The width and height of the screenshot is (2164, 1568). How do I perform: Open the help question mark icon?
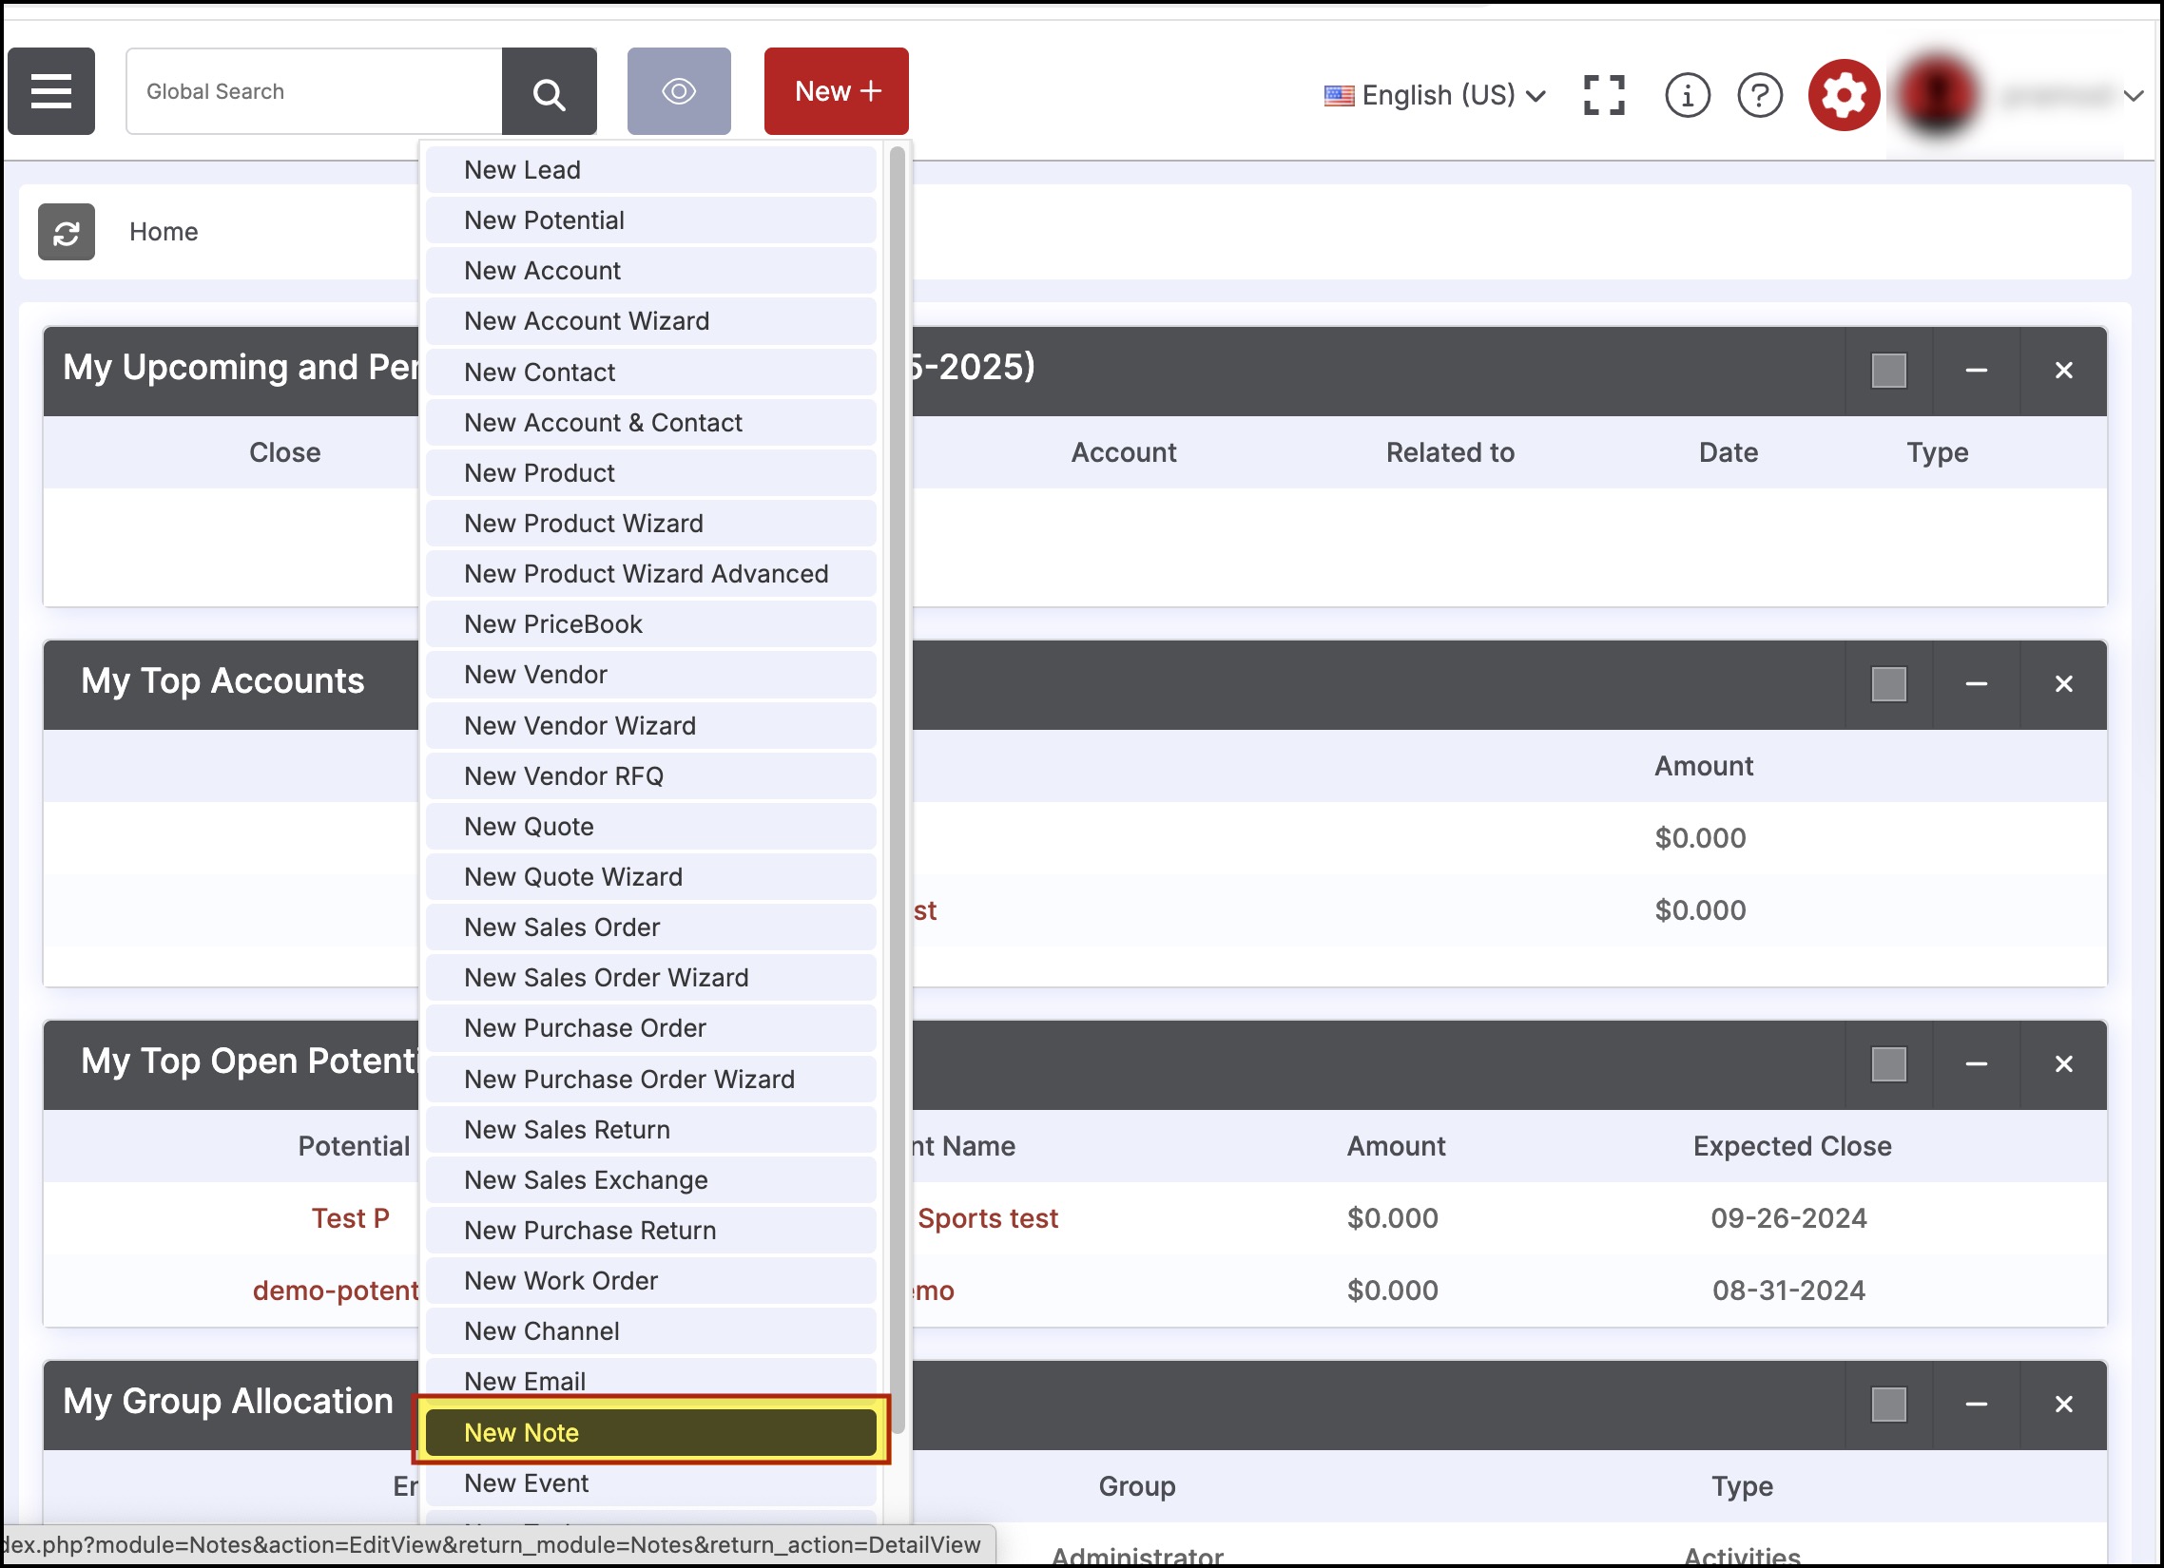coord(1759,94)
